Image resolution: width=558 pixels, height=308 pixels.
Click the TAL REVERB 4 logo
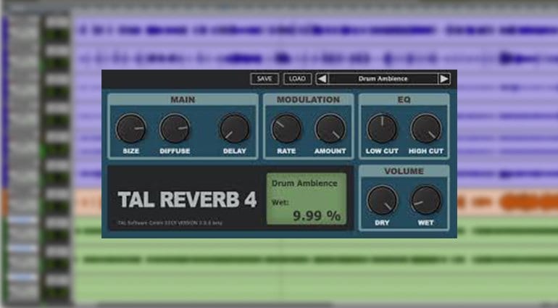(x=187, y=199)
